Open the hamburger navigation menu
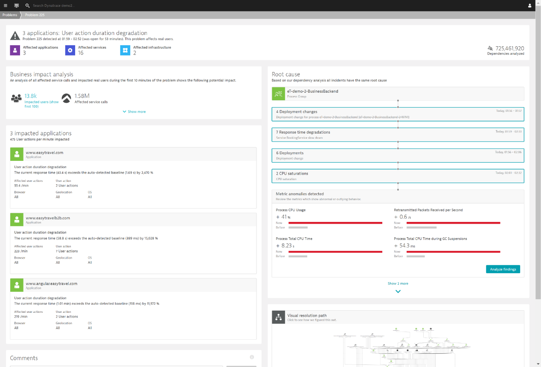Image resolution: width=541 pixels, height=367 pixels. (6, 6)
